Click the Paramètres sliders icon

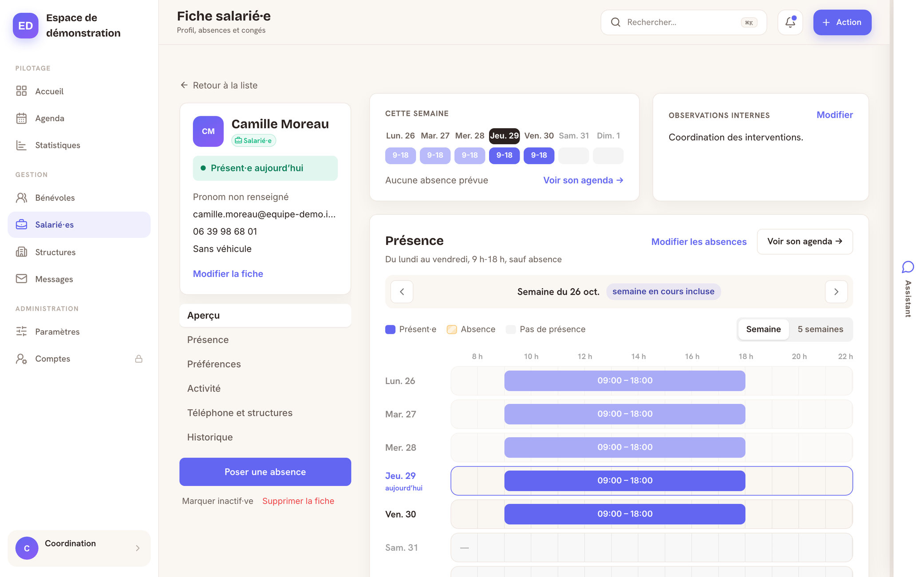point(21,331)
